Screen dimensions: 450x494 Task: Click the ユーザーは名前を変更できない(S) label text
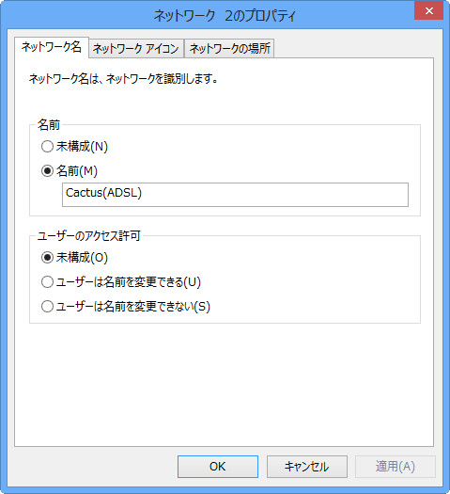pos(133,306)
